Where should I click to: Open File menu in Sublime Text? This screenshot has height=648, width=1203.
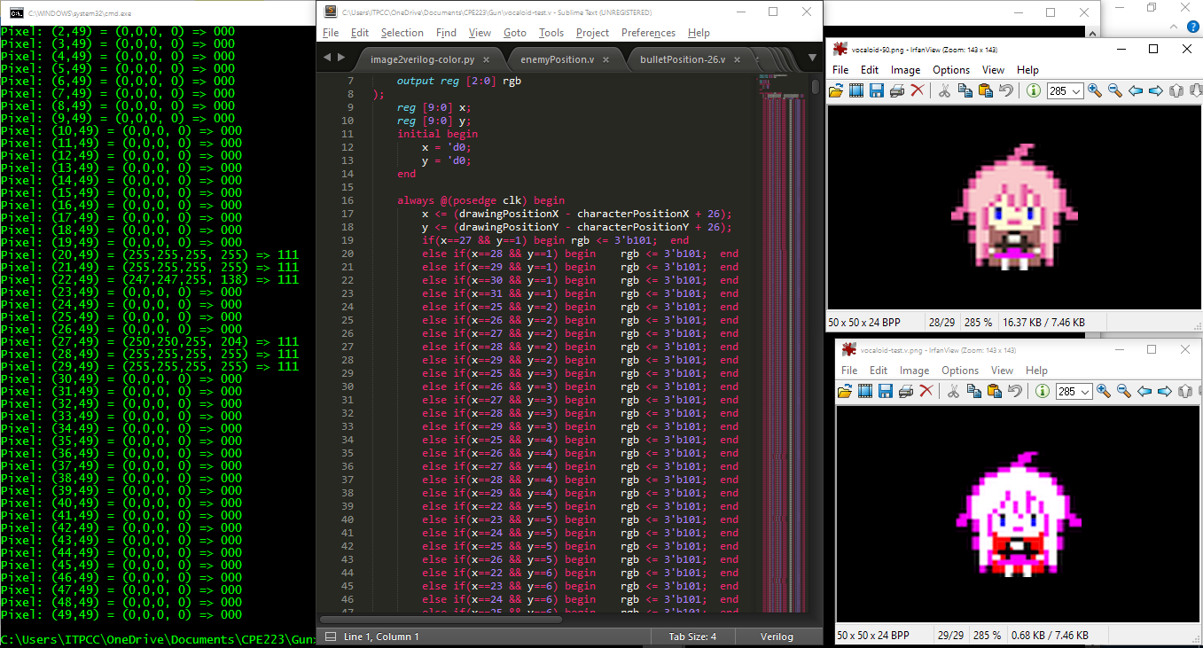(331, 33)
